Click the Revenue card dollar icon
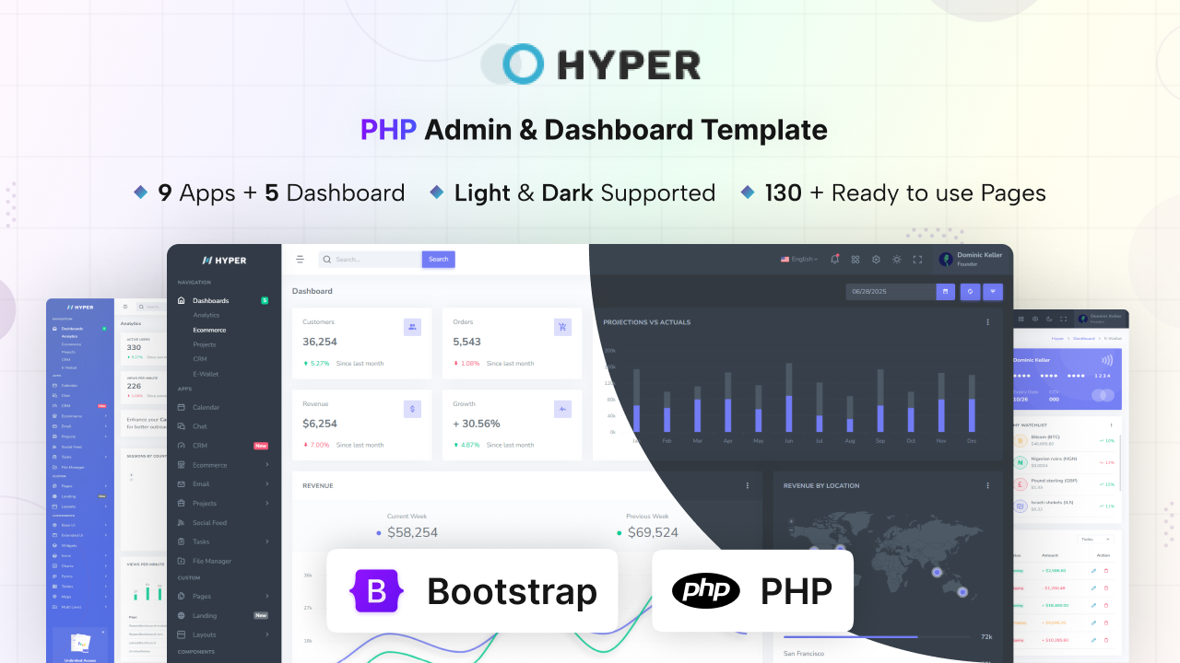This screenshot has width=1180, height=663. pos(412,409)
